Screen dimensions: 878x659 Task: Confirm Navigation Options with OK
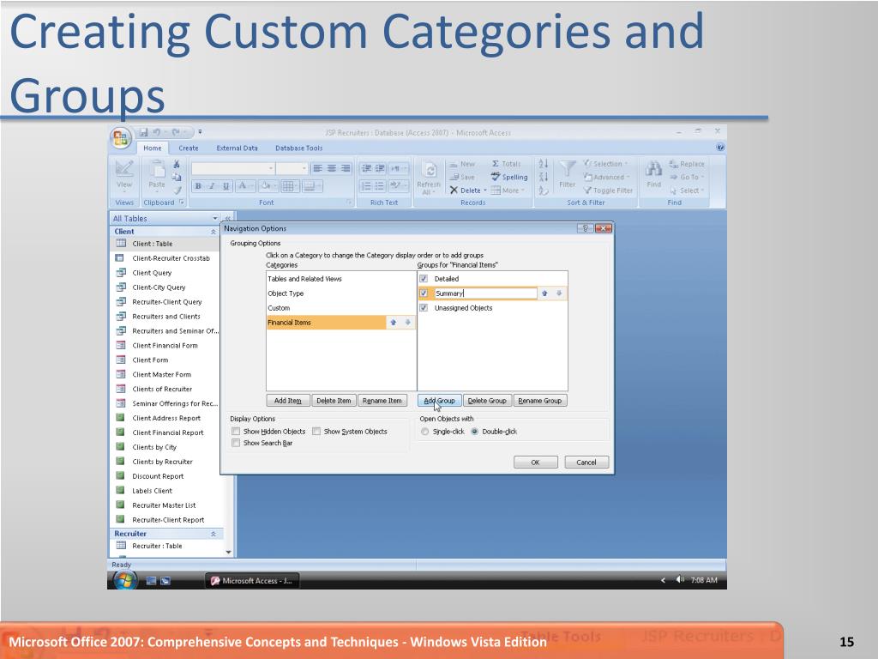click(x=535, y=463)
